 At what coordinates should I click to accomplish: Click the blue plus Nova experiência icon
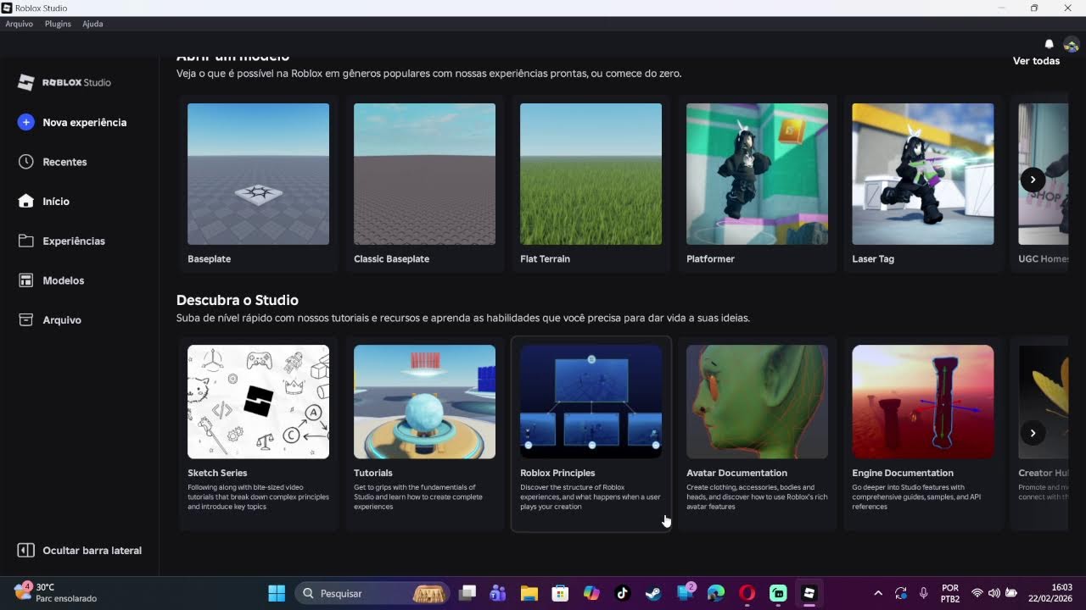coord(26,122)
